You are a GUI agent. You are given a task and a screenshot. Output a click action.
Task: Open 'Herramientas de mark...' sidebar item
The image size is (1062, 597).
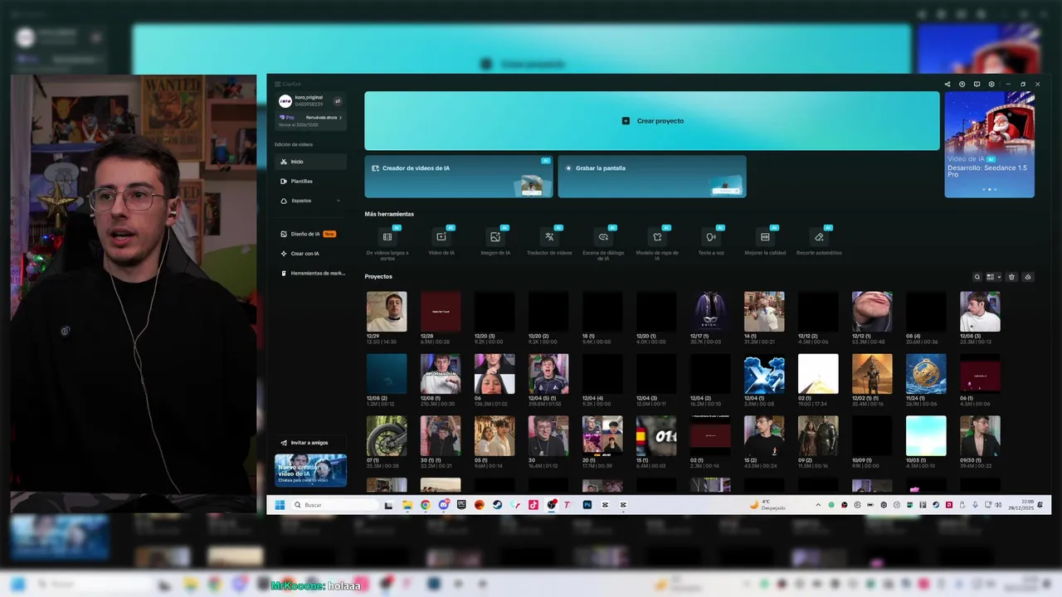click(311, 273)
